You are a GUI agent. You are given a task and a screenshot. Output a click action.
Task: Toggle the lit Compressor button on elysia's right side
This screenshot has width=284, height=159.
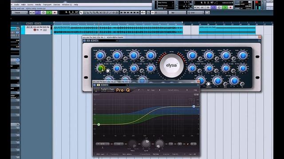click(208, 84)
